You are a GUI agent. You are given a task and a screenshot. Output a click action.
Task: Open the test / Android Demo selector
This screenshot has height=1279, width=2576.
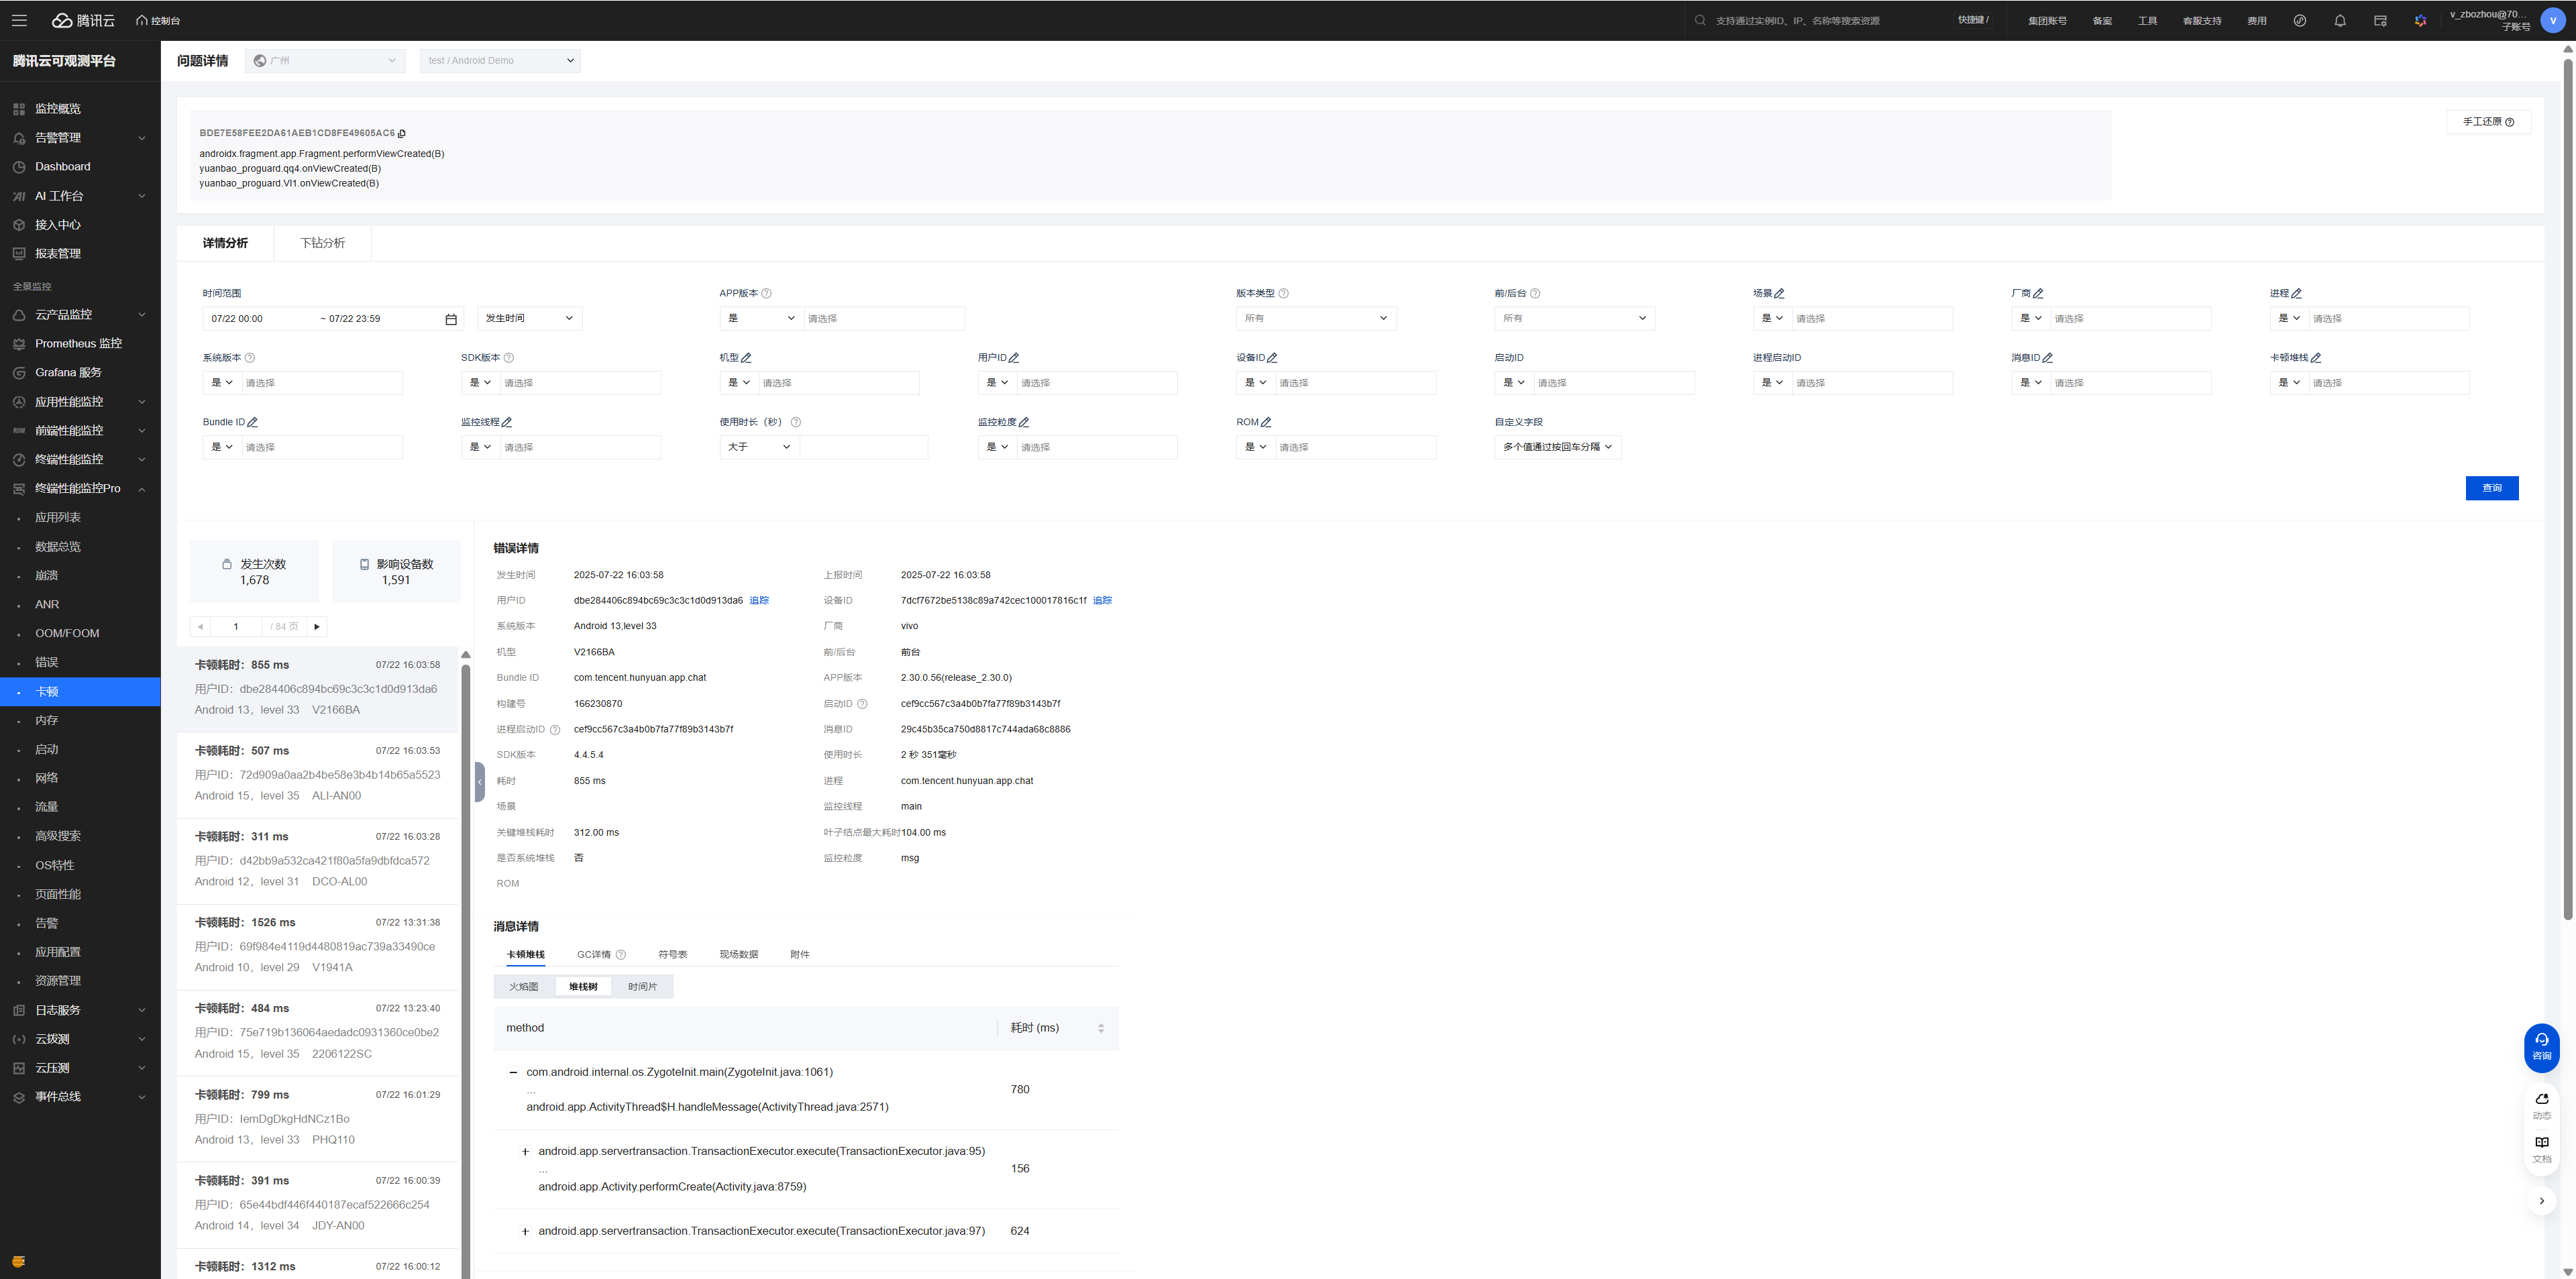point(500,60)
